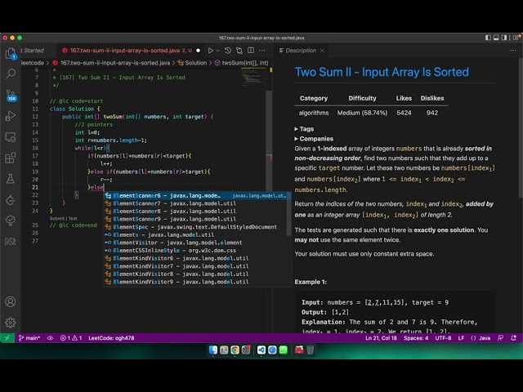Open the LeetCode view in activity bar
The height and width of the screenshot is (392, 523).
point(11,200)
